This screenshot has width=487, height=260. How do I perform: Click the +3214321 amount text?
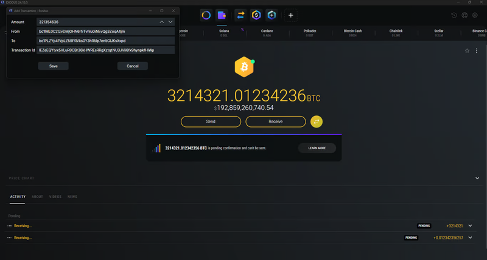(x=455, y=226)
